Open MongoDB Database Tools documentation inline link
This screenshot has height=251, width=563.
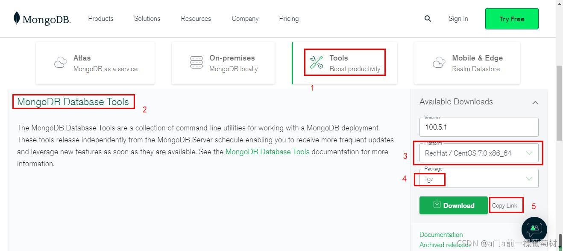coord(267,152)
